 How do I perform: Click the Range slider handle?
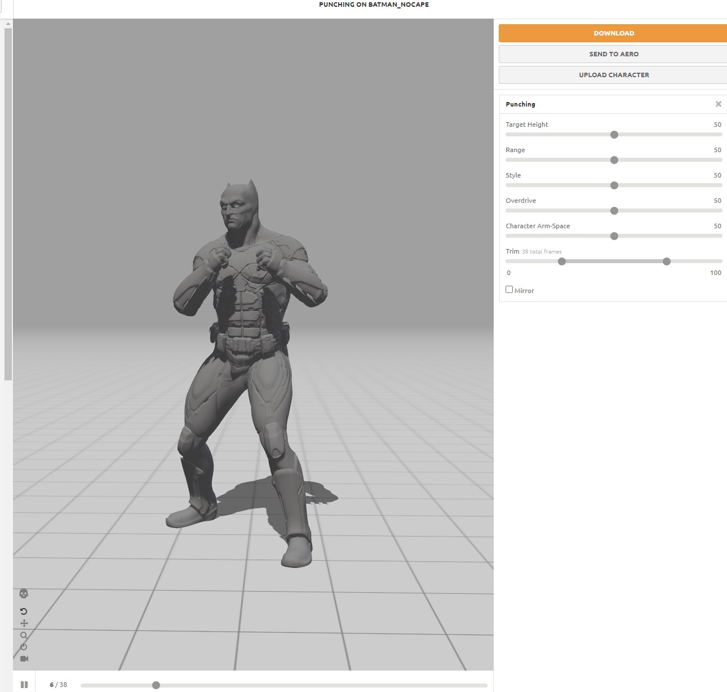(x=614, y=160)
